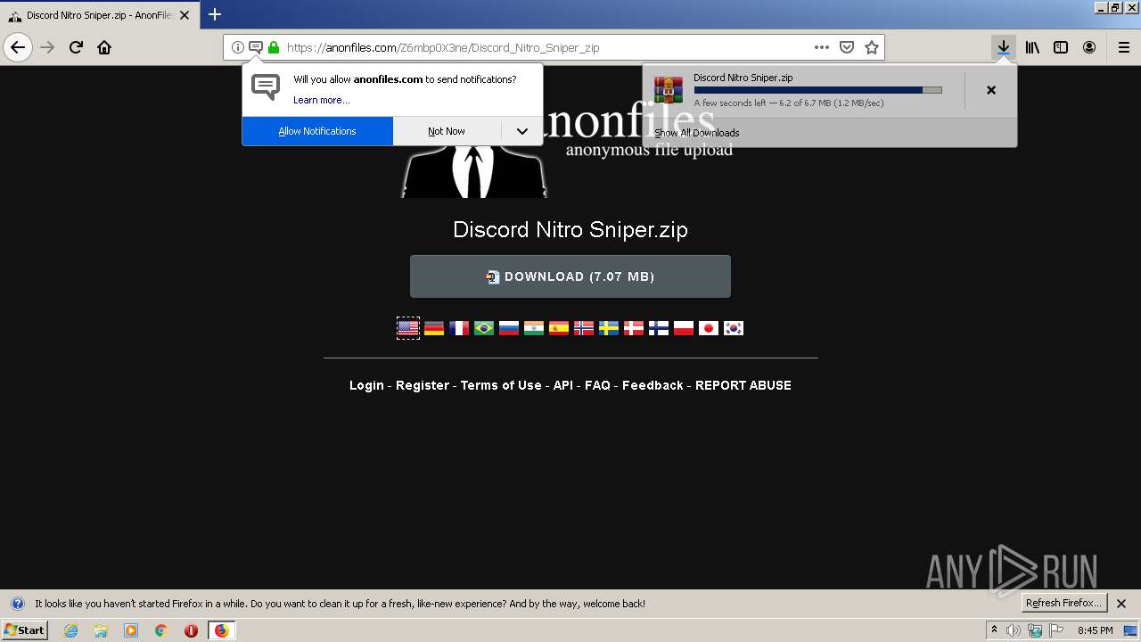Select the Polish flag language

[x=684, y=328]
